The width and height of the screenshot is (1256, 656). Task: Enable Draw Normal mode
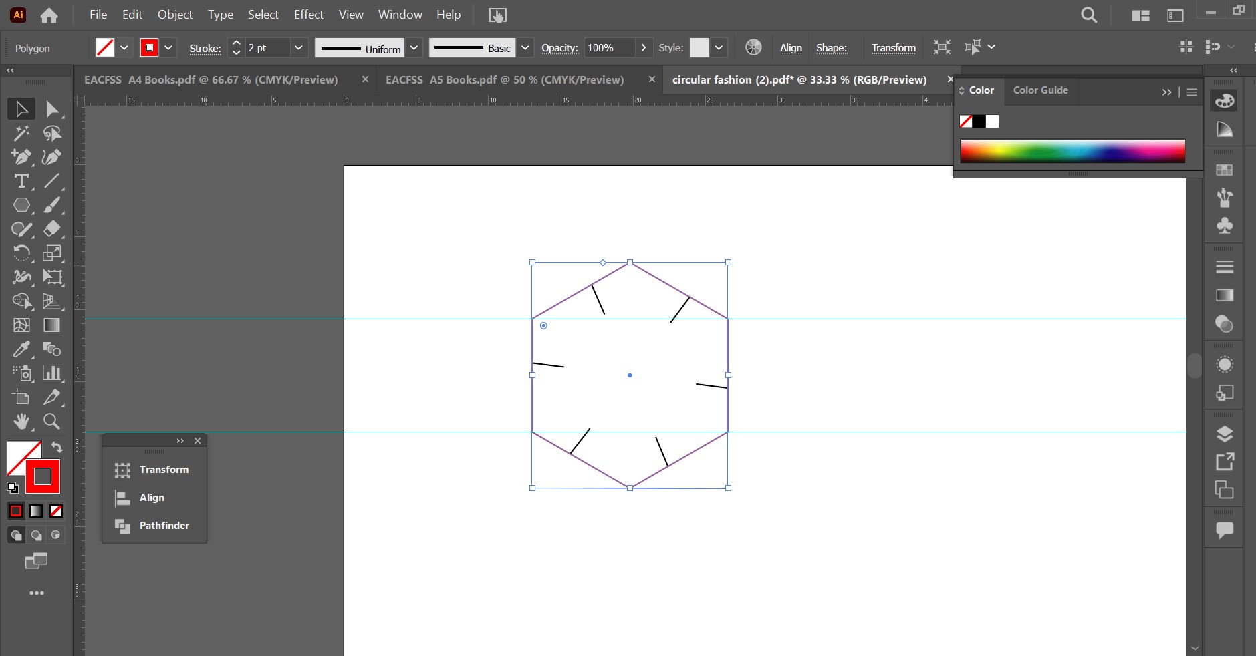(x=16, y=535)
